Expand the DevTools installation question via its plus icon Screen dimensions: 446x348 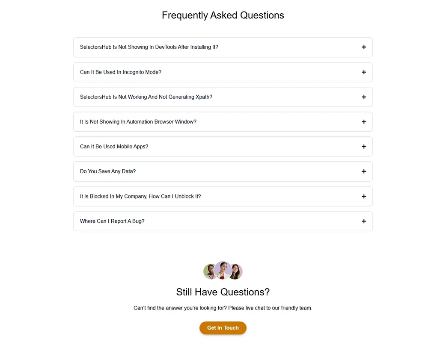click(x=364, y=47)
